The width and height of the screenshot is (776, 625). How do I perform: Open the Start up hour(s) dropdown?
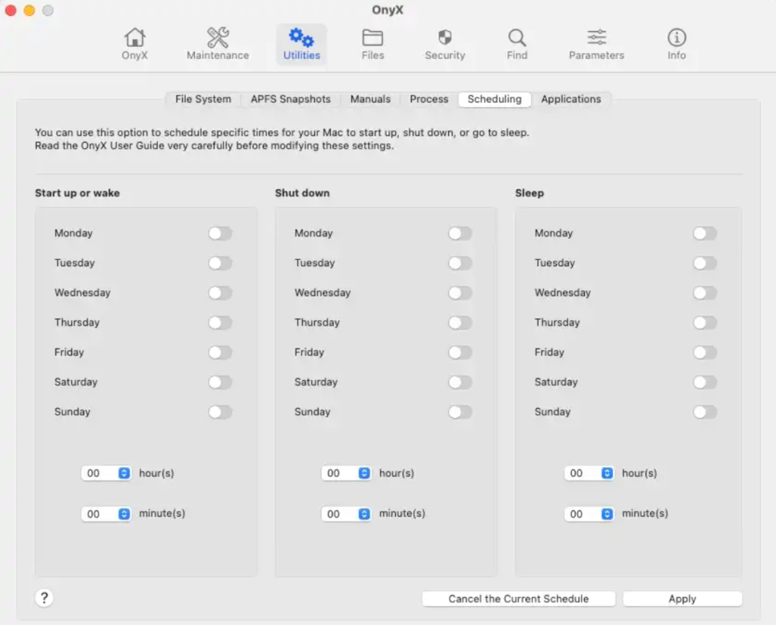point(107,473)
